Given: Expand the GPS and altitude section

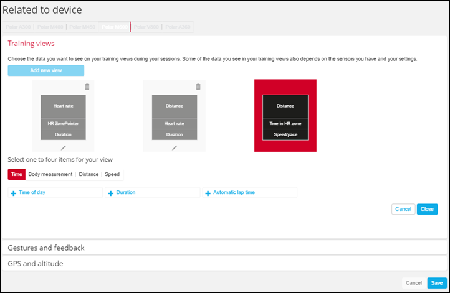Looking at the screenshot, I should 35,264.
